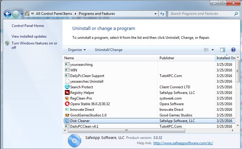Screen dimensions: 242x149
Task: Click the Search Programs and Features field
Action: (201, 14)
